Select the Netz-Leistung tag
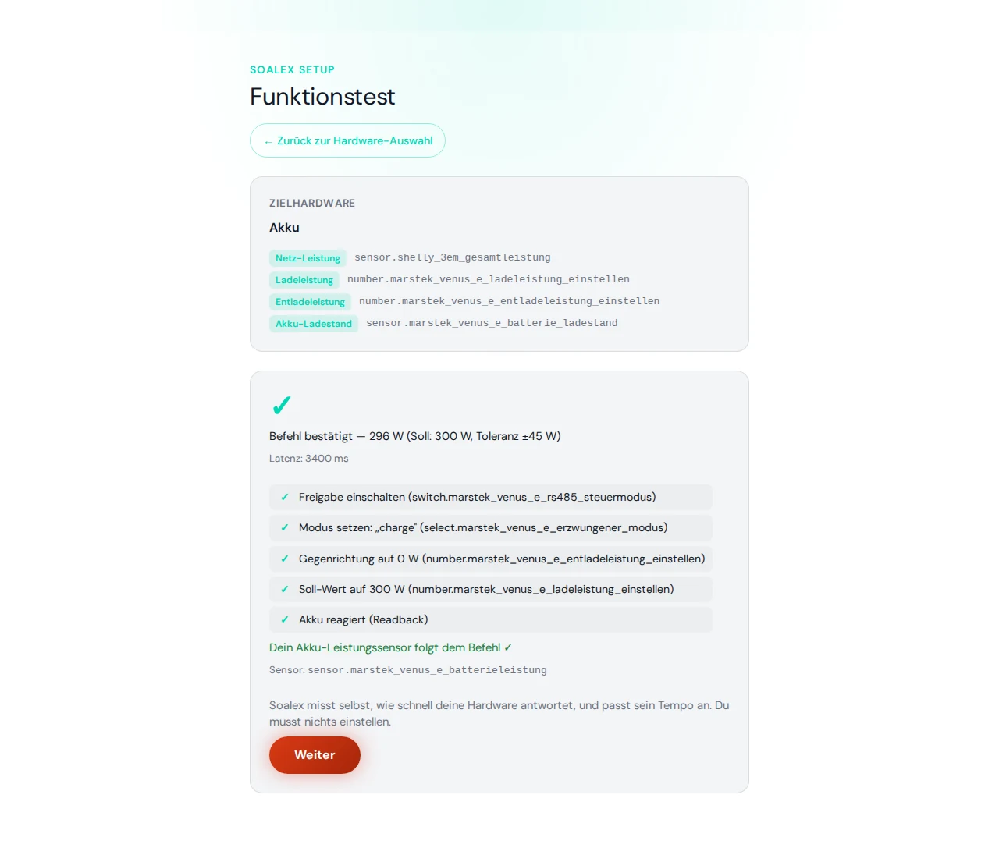The width and height of the screenshot is (999, 855). [x=308, y=258]
